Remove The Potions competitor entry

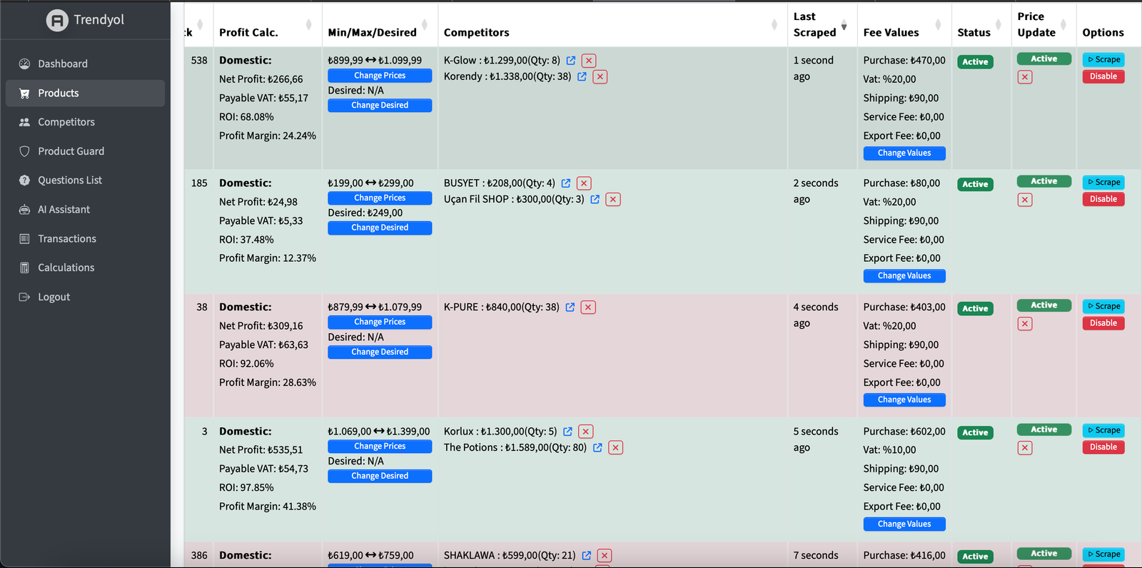pos(616,448)
